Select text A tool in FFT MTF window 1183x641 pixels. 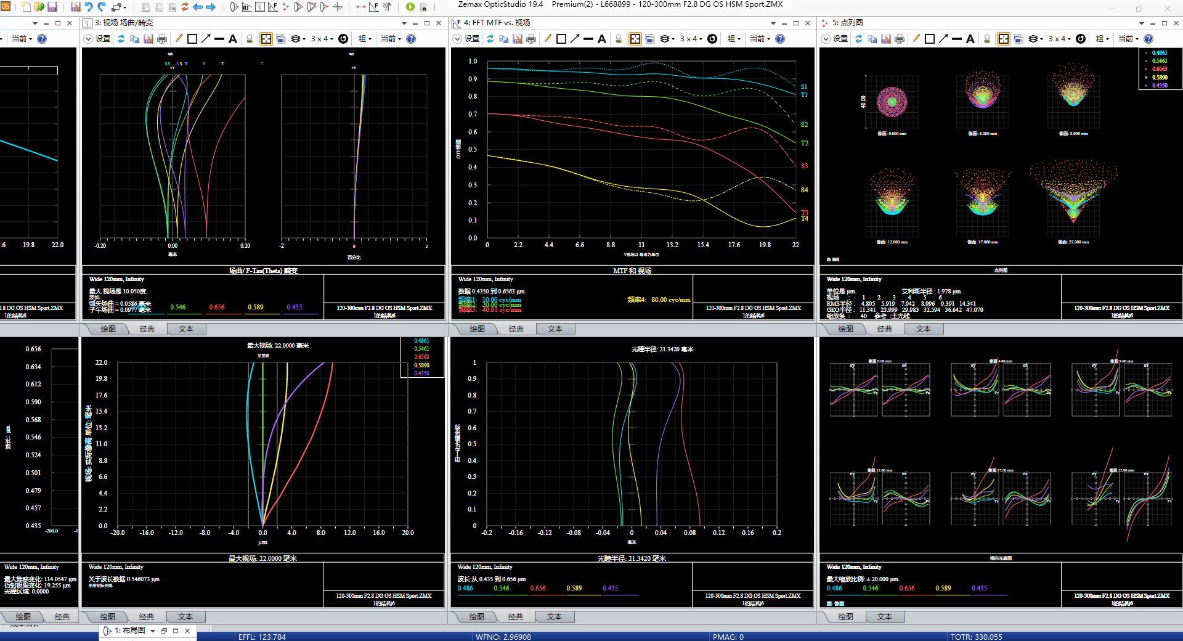point(602,39)
